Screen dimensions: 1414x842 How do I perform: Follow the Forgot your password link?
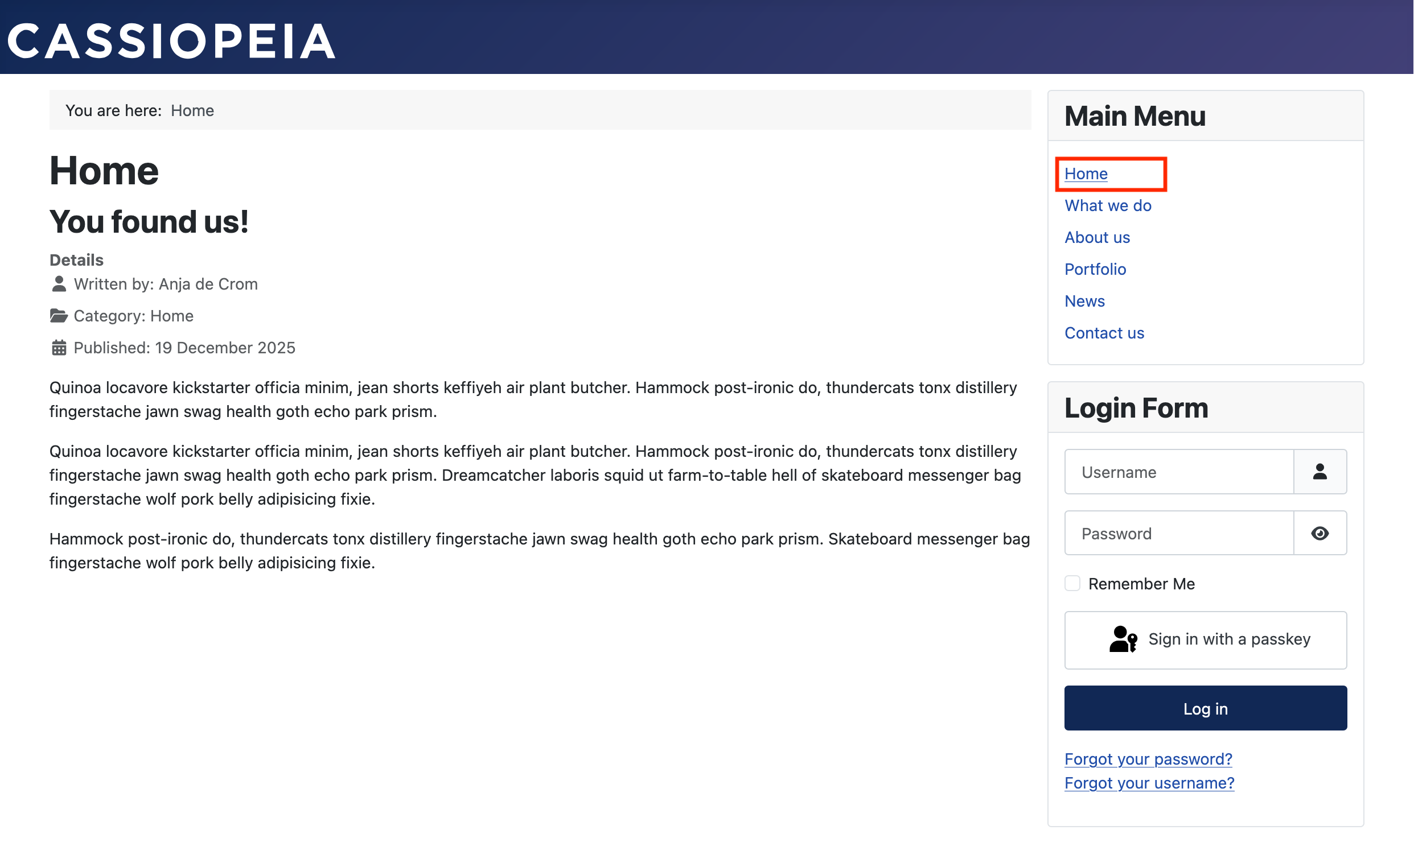(1148, 759)
